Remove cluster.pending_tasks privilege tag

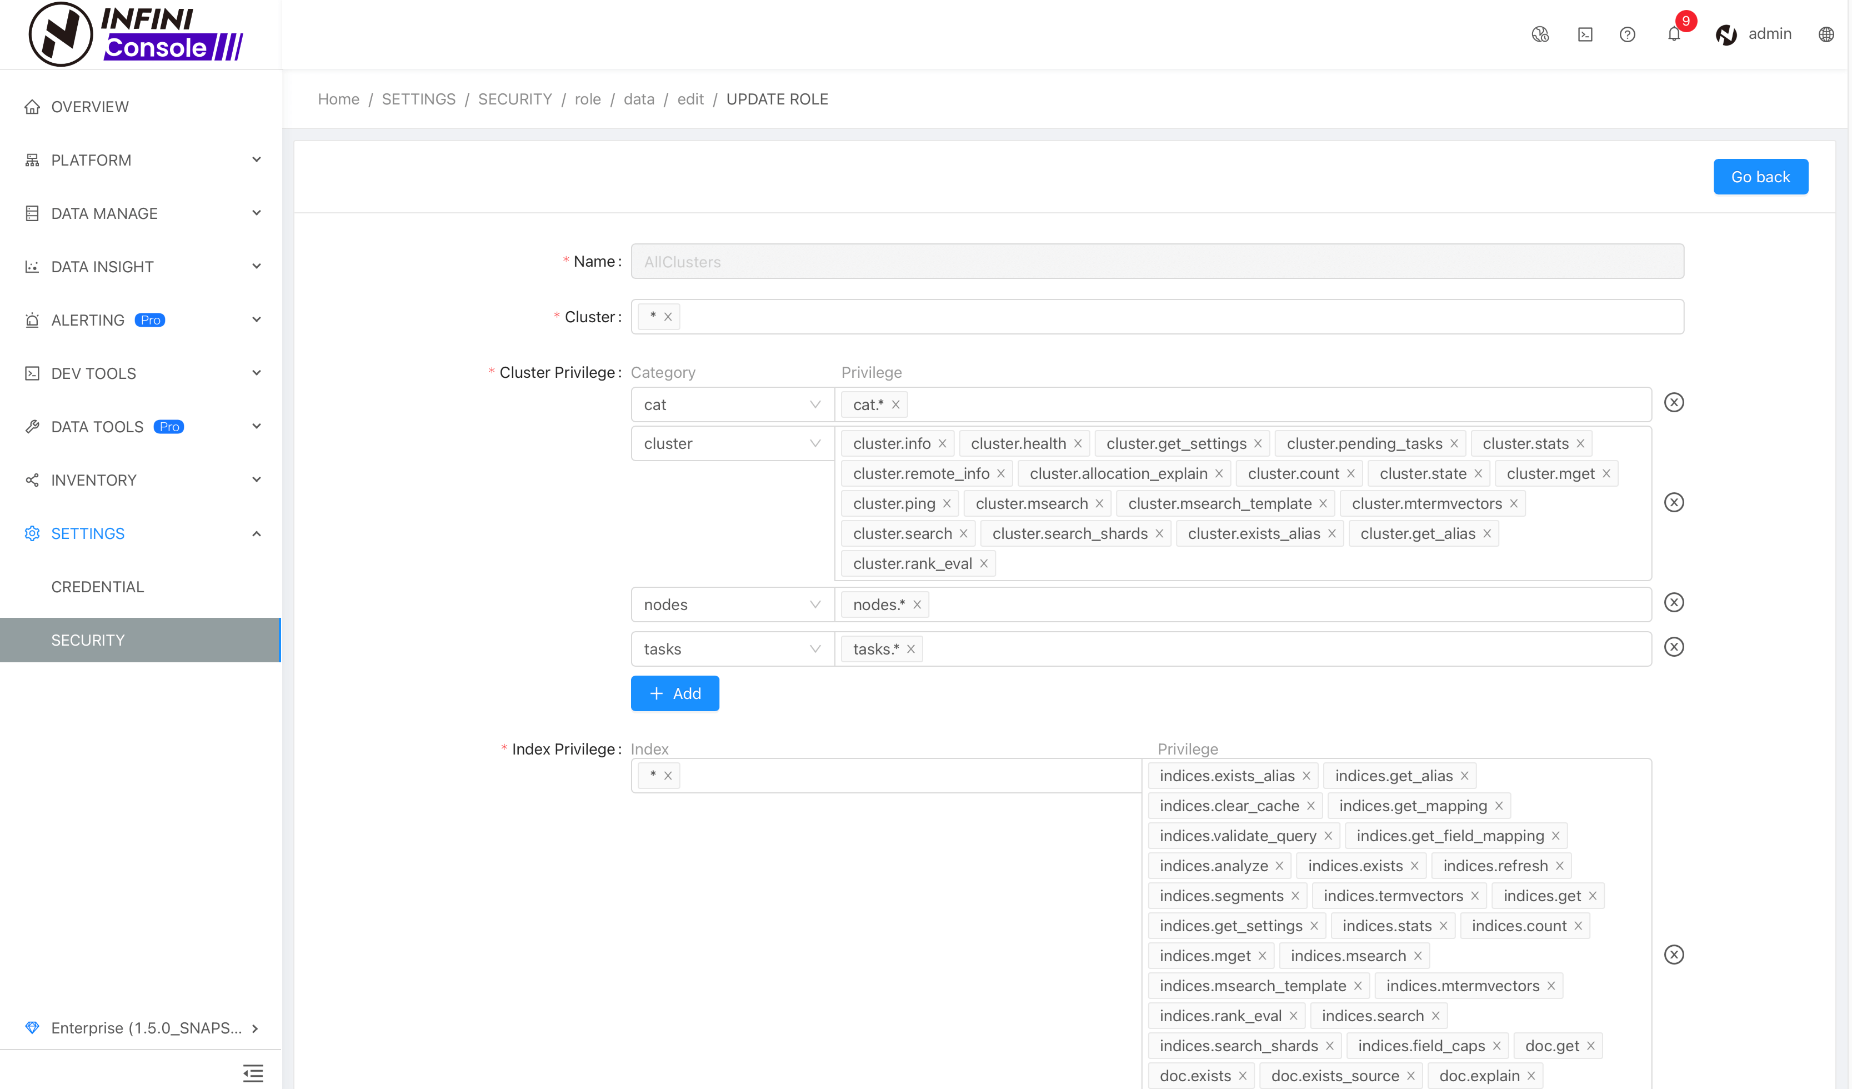pyautogui.click(x=1454, y=443)
